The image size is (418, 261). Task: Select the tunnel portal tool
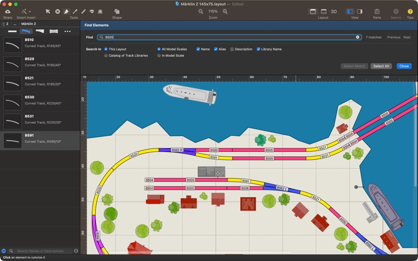100,11
